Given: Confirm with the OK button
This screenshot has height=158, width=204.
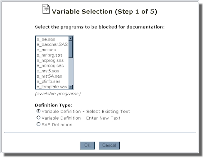Looking at the screenshot, I should (x=87, y=146).
